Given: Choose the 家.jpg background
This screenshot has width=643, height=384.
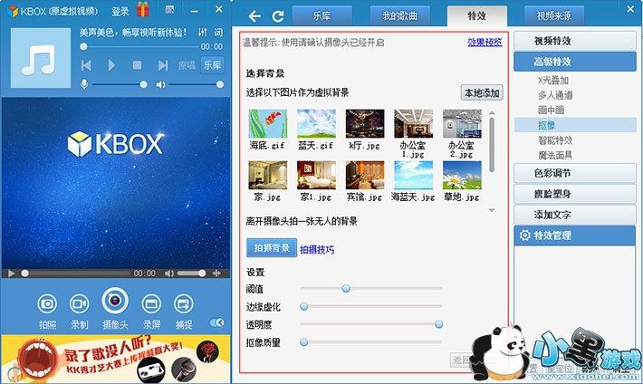Looking at the screenshot, I should 268,175.
